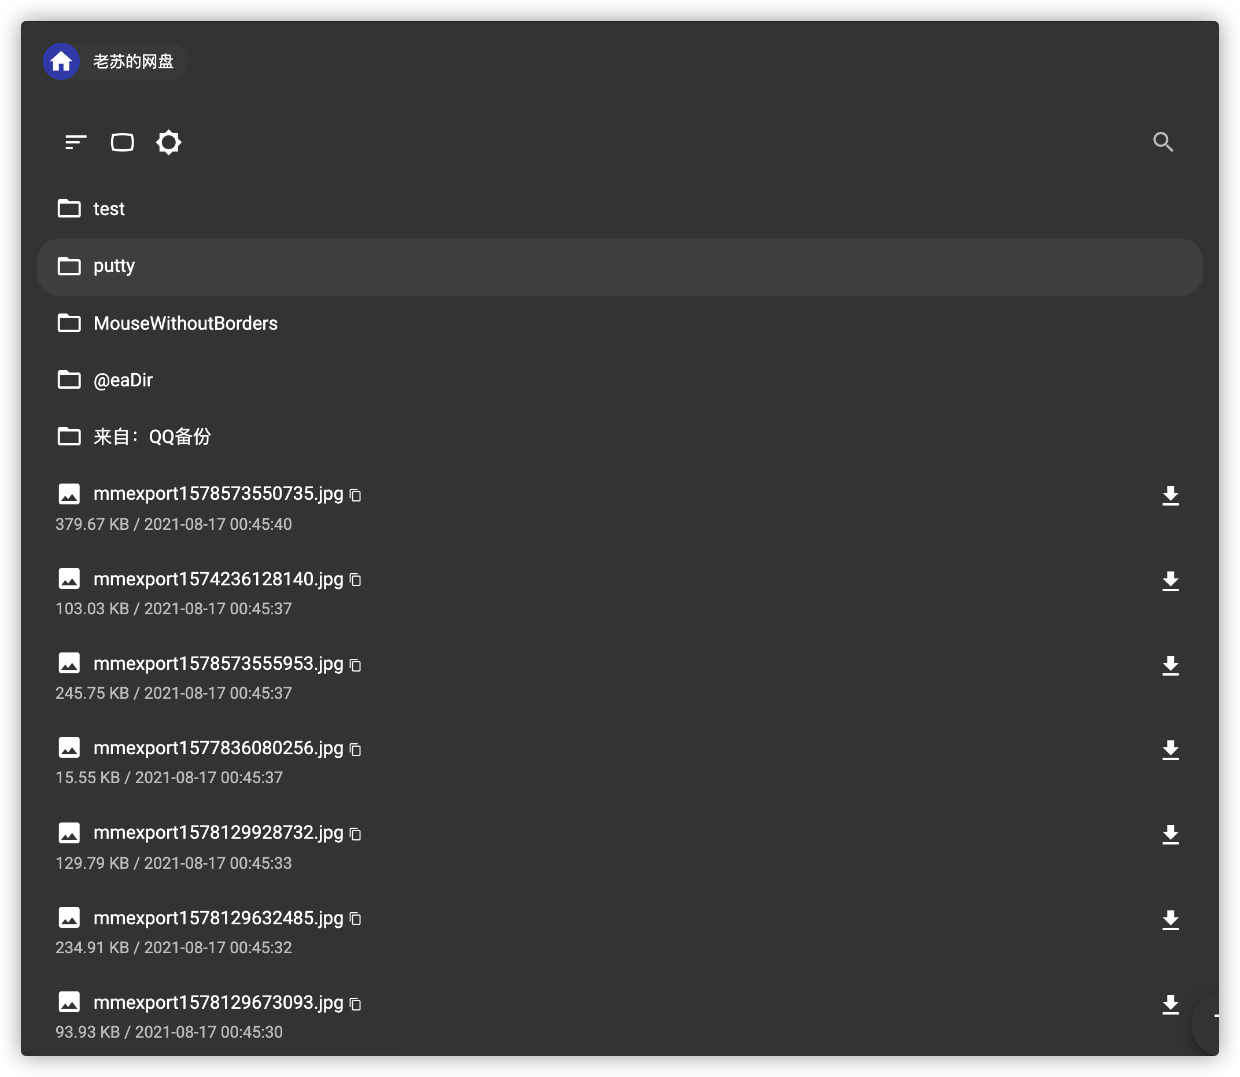Copy the link for mmexport1577836080256.jpg
1240x1077 pixels.
[x=355, y=750]
